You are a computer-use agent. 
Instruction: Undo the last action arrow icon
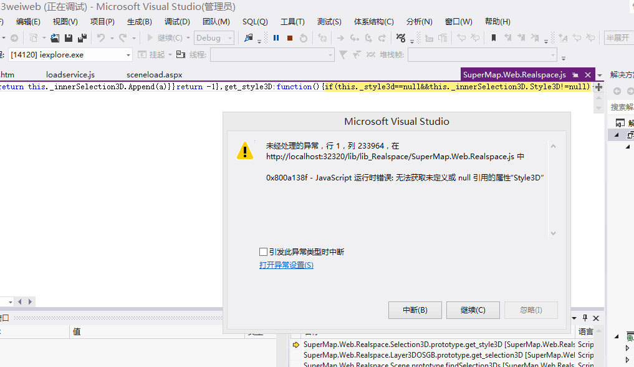point(101,37)
